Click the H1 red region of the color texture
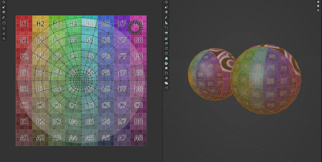 click(x=24, y=24)
